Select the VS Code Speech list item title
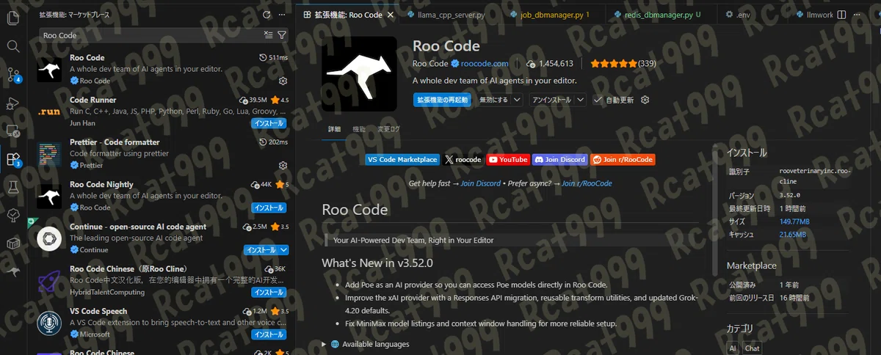881x355 pixels. (98, 311)
